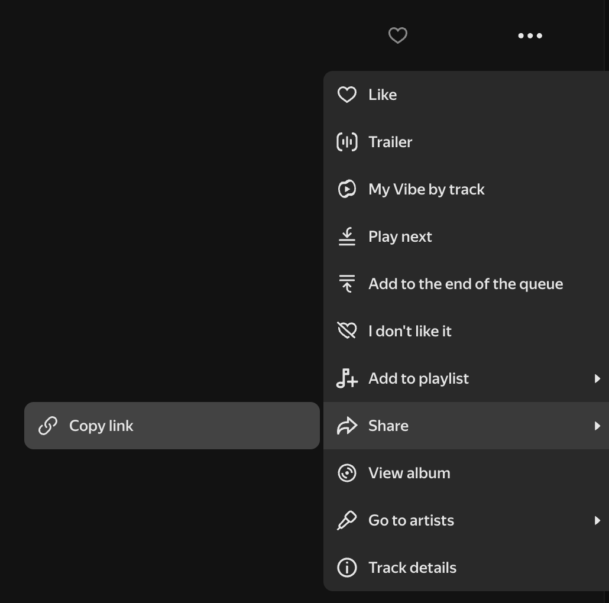This screenshot has height=603, width=609.
Task: Select Add to the end of the queue
Action: pyautogui.click(x=466, y=284)
